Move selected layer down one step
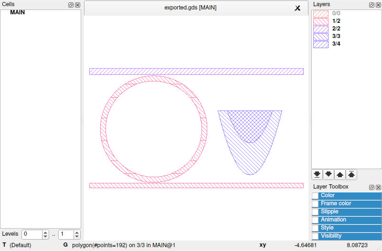 329,174
